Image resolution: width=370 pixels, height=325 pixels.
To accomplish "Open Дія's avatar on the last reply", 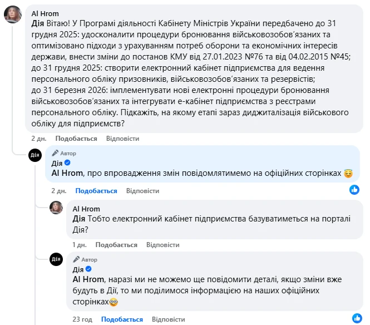I will point(56,259).
